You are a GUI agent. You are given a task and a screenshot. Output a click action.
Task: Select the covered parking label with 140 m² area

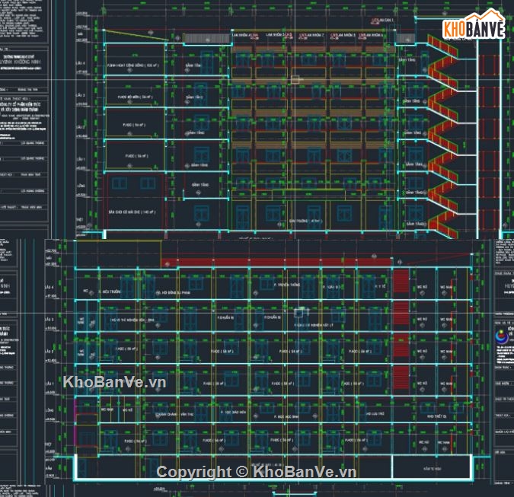[132, 212]
